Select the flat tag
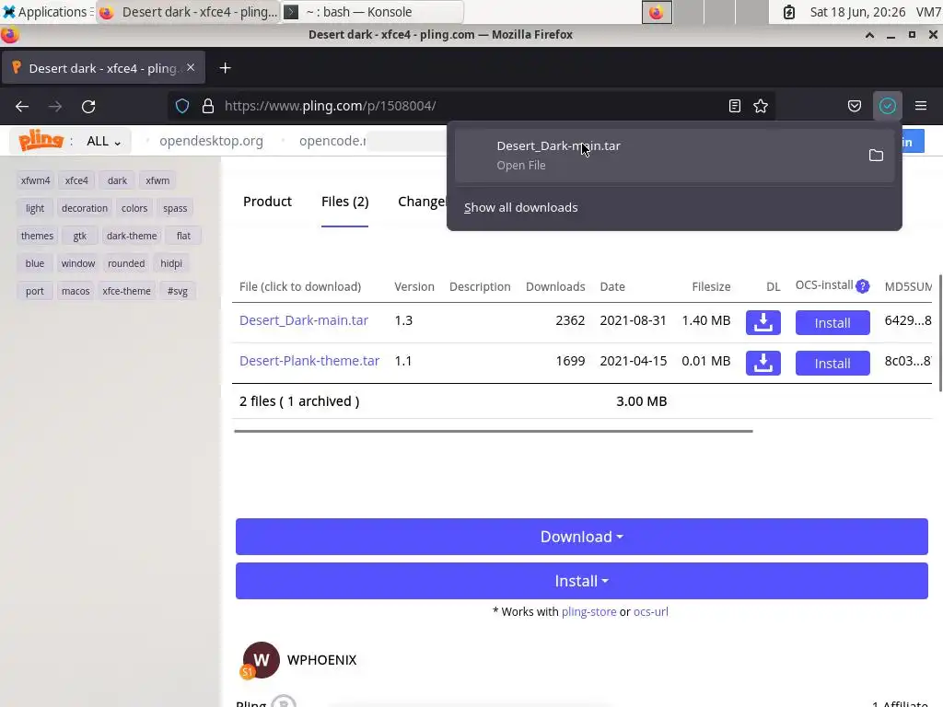Viewport: 943px width, 707px height. click(x=183, y=236)
